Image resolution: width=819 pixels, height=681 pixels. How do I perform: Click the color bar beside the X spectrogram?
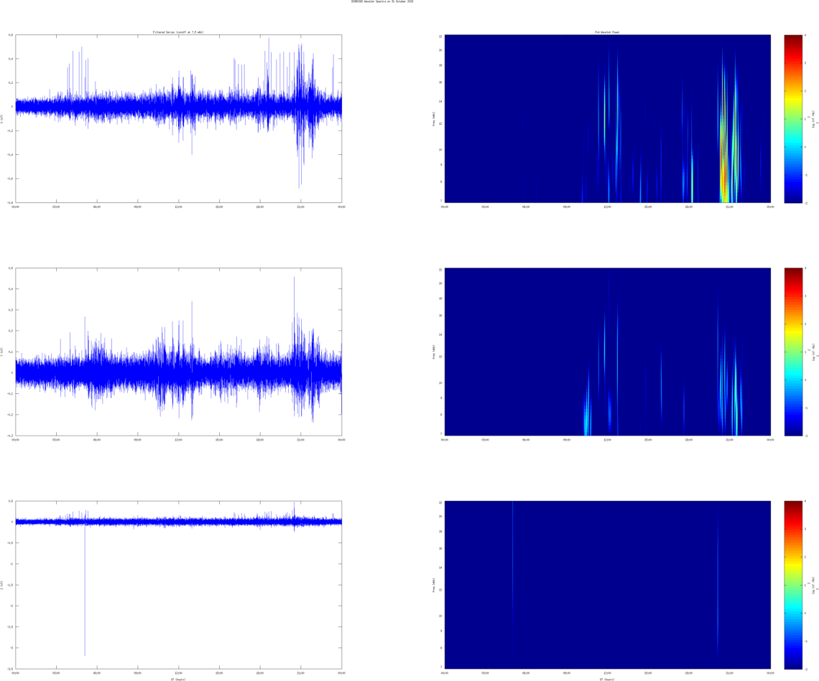[x=793, y=118]
